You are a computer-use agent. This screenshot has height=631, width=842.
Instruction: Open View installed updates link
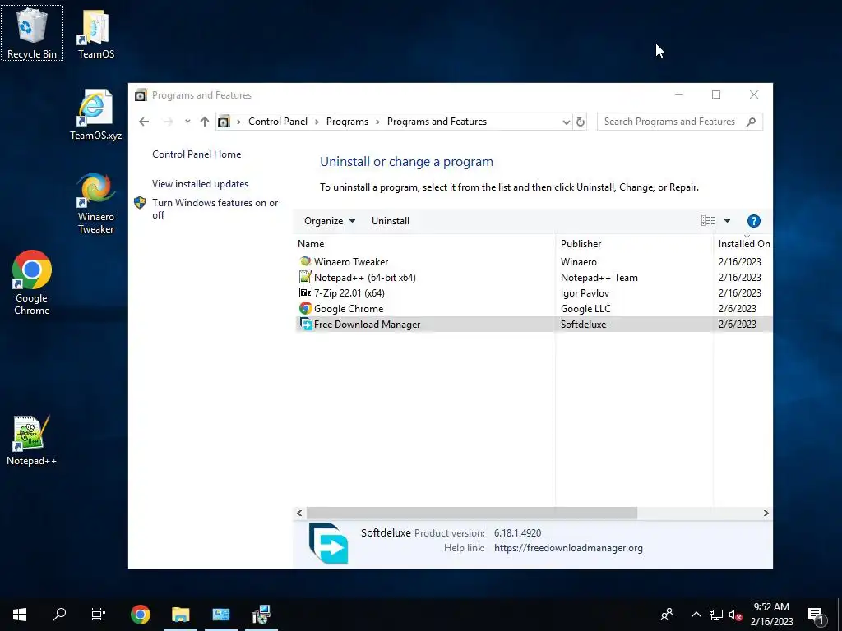point(200,184)
